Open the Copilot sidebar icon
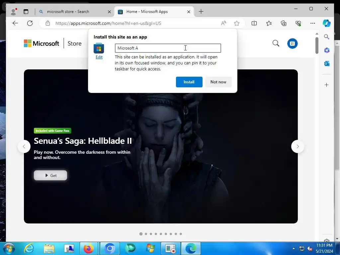The image size is (340, 255). tap(327, 23)
